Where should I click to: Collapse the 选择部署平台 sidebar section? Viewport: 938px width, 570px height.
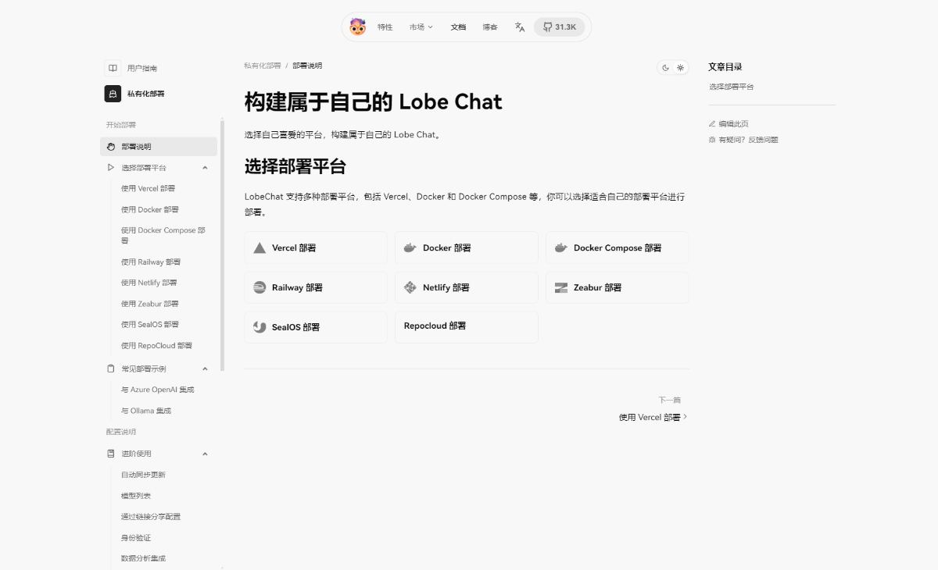[x=205, y=167]
